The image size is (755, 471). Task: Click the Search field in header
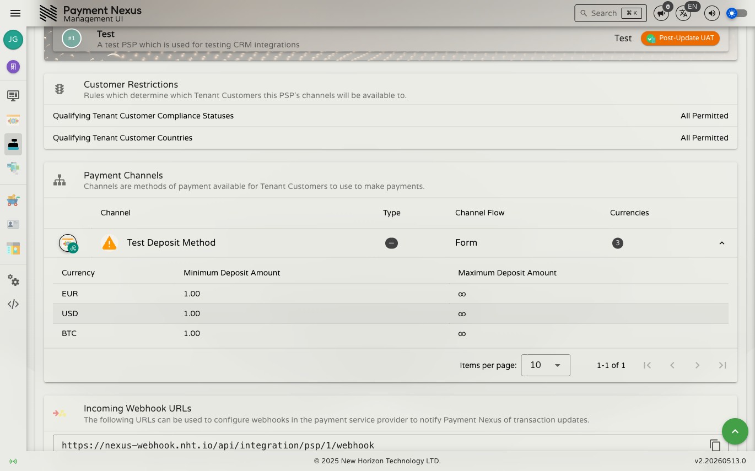click(611, 13)
